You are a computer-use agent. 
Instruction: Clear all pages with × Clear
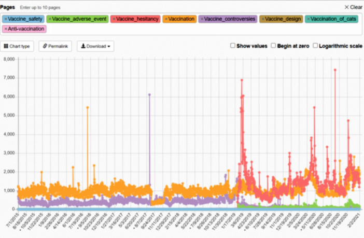(x=353, y=7)
